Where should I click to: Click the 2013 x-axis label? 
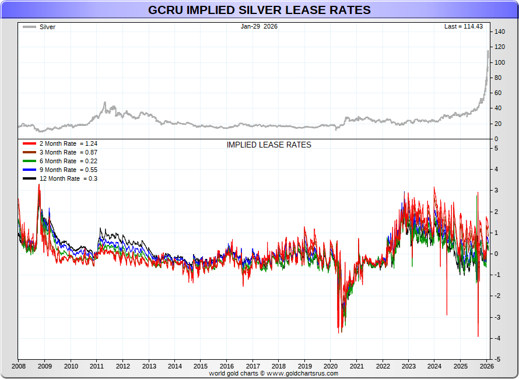pyautogui.click(x=149, y=366)
